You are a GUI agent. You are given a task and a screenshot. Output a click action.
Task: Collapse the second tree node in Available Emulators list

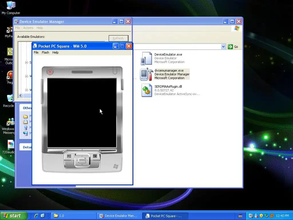point(26,76)
